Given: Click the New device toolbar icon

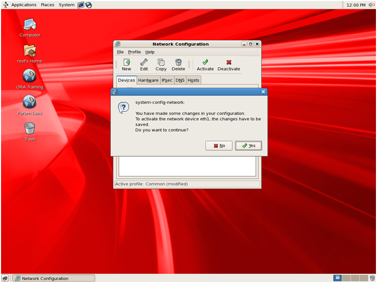Looking at the screenshot, I should (x=127, y=62).
